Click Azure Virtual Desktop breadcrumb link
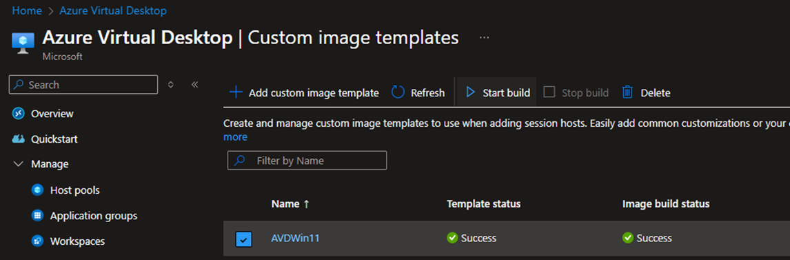 [x=113, y=10]
